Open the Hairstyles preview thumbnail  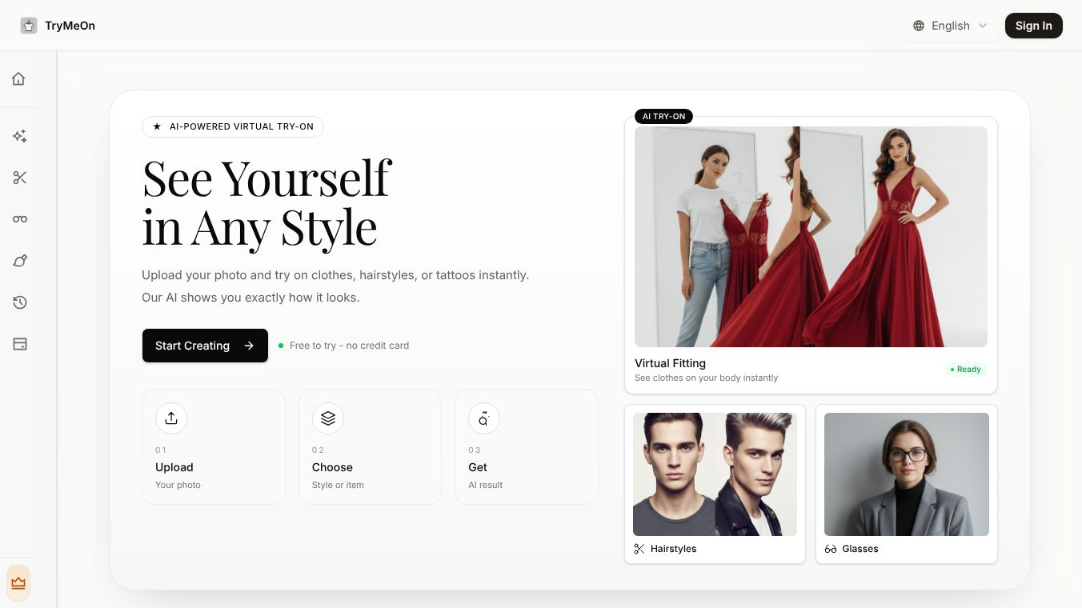tap(715, 474)
